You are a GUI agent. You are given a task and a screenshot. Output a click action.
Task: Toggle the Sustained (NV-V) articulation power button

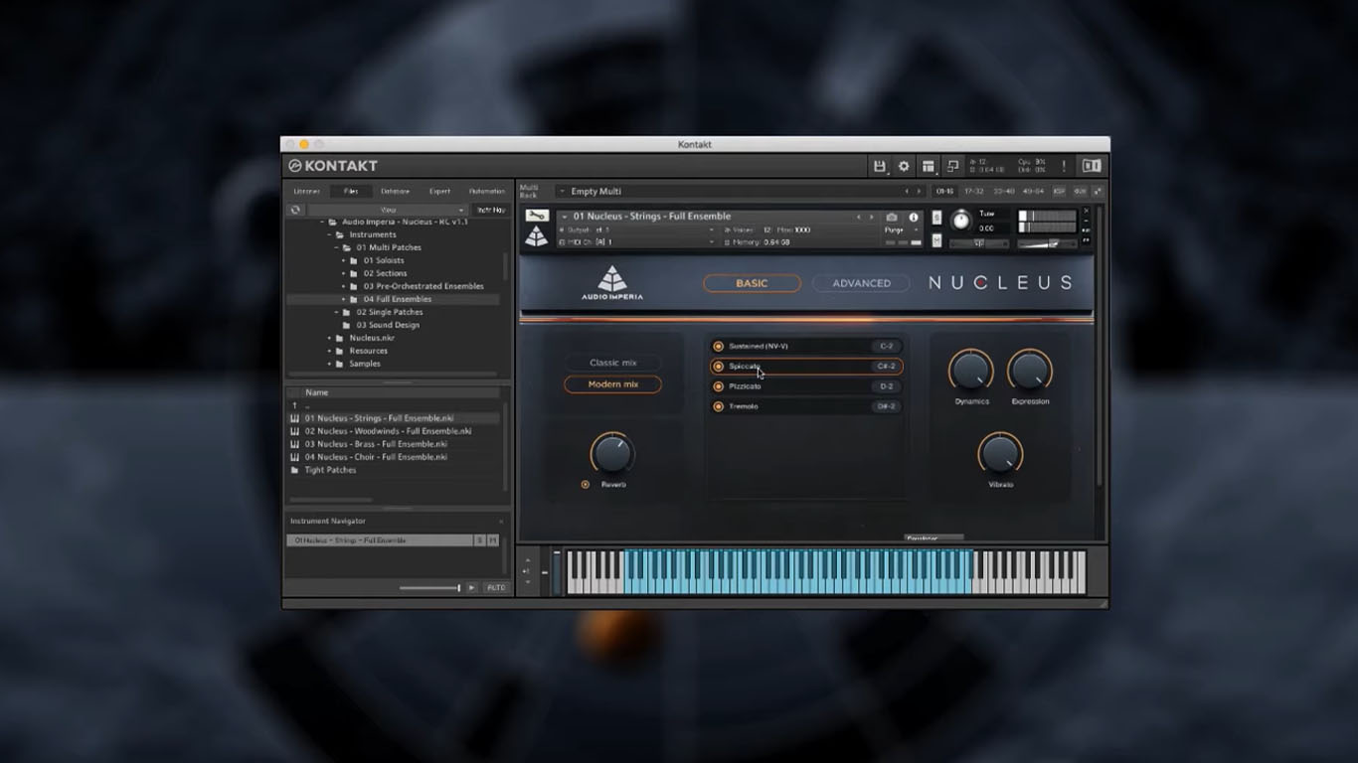[x=719, y=347]
